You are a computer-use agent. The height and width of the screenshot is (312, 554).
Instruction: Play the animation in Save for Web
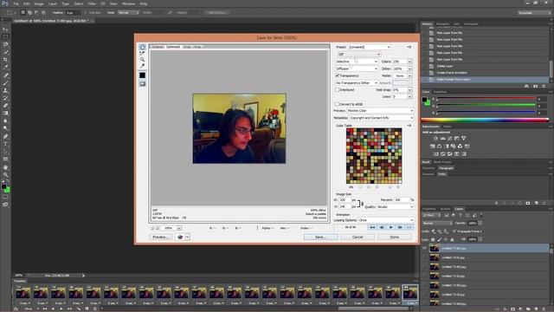click(x=390, y=227)
